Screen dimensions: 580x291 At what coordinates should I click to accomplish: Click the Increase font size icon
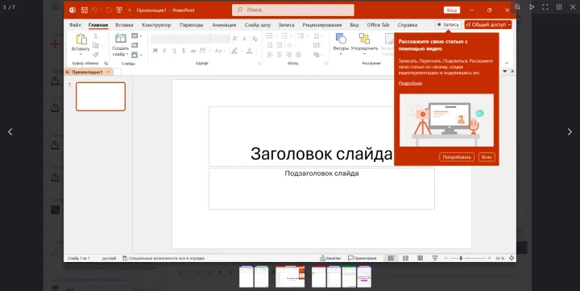click(235, 39)
